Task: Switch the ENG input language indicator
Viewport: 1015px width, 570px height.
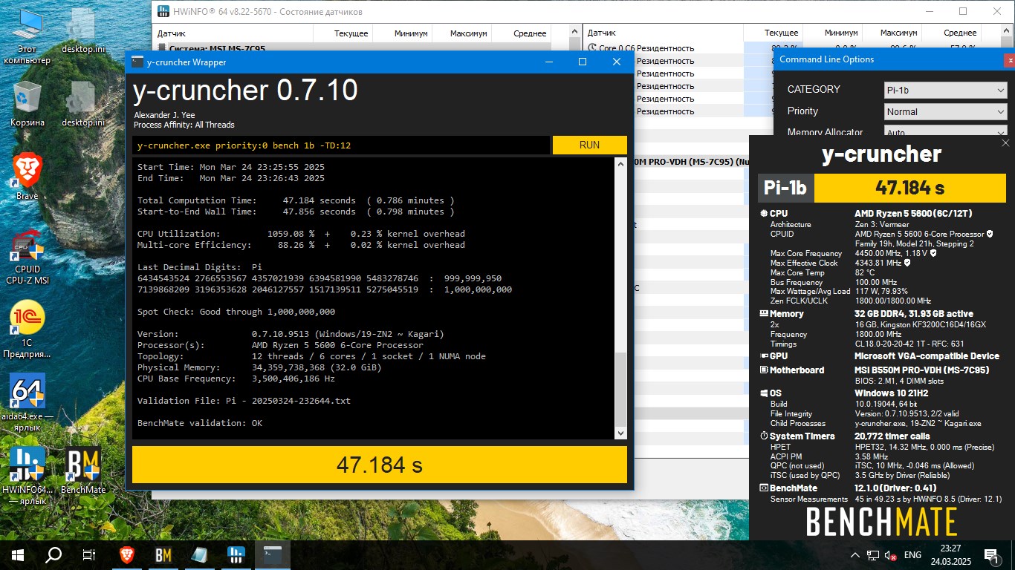Action: 912,555
